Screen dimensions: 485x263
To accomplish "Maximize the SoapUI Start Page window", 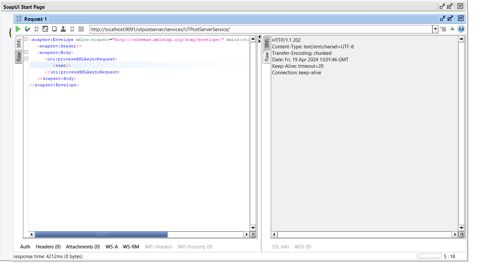I will pos(450,6).
